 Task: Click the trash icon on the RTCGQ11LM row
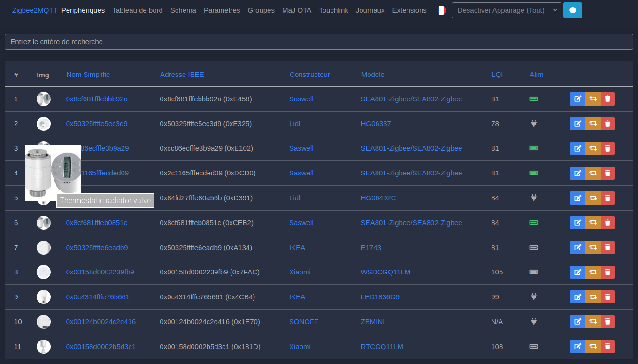[607, 346]
